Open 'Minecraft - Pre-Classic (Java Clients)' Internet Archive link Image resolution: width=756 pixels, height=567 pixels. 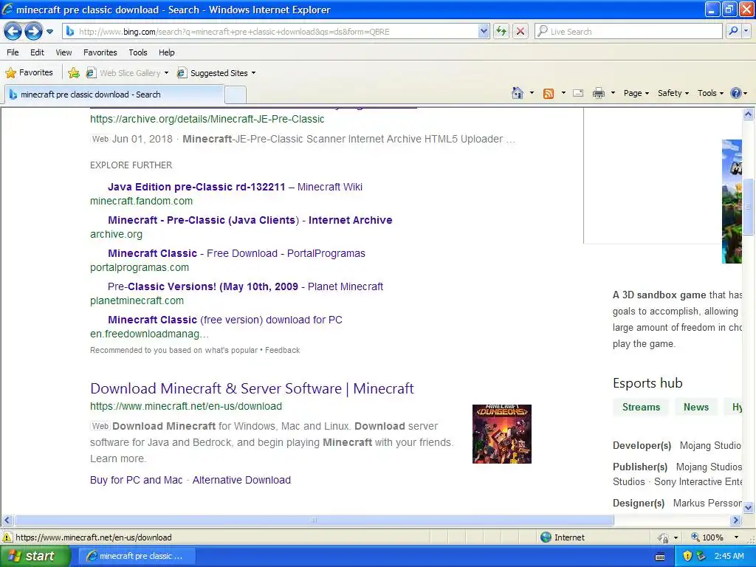coord(250,220)
